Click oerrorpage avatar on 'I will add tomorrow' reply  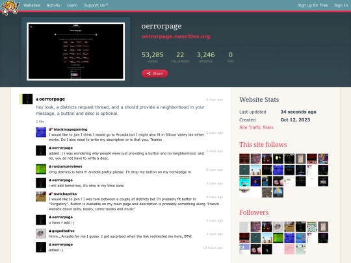point(41,182)
